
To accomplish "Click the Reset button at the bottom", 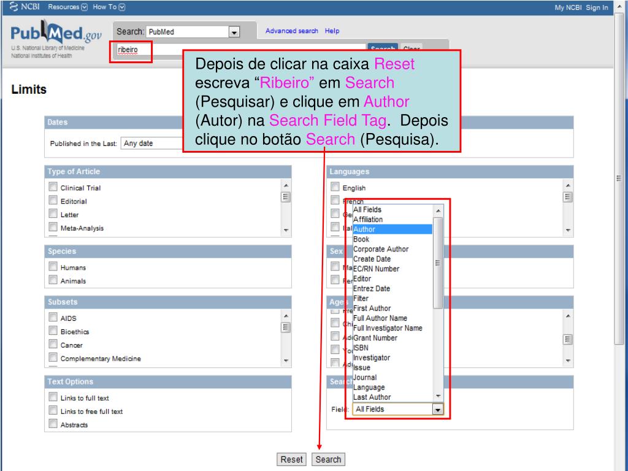I will click(x=291, y=459).
